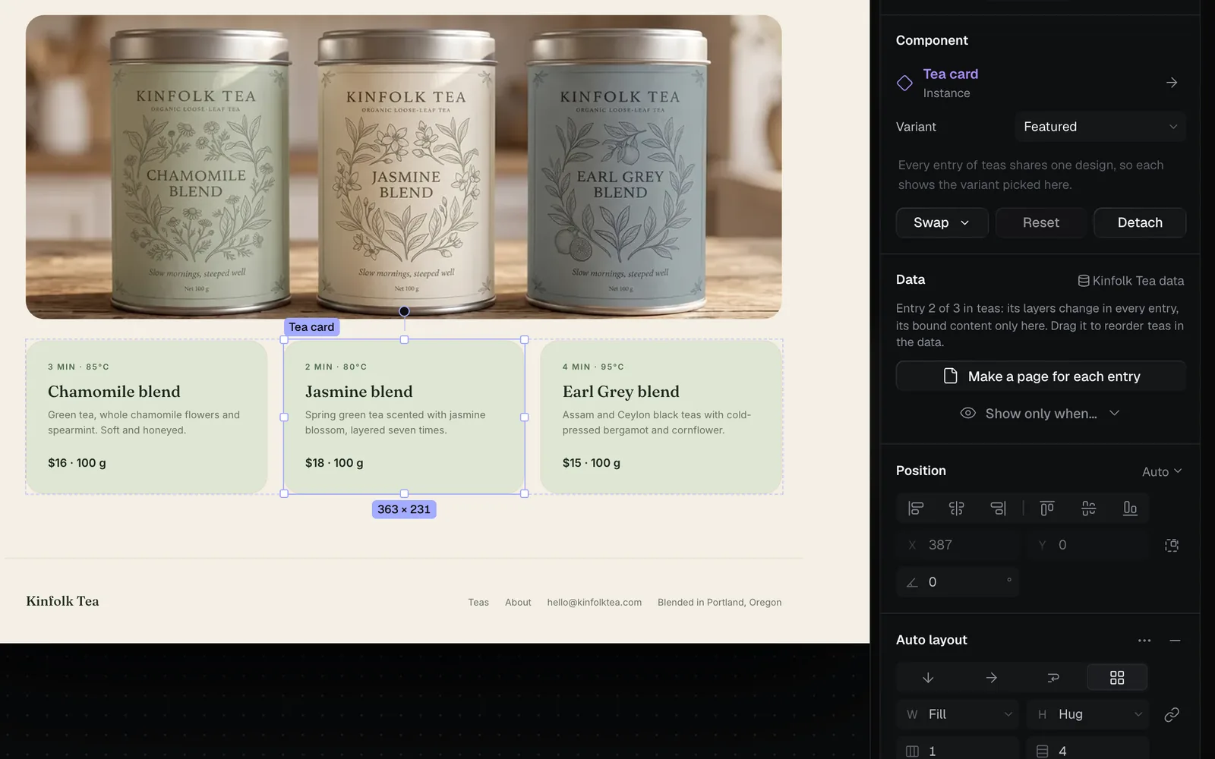Click the Y position field showing 0

1088,545
